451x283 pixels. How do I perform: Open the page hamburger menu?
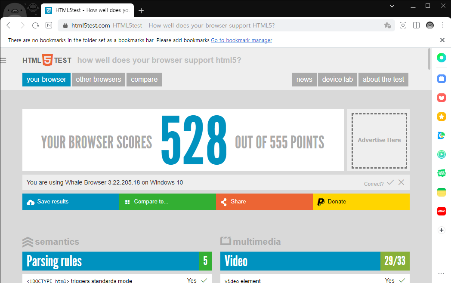pyautogui.click(x=3, y=60)
